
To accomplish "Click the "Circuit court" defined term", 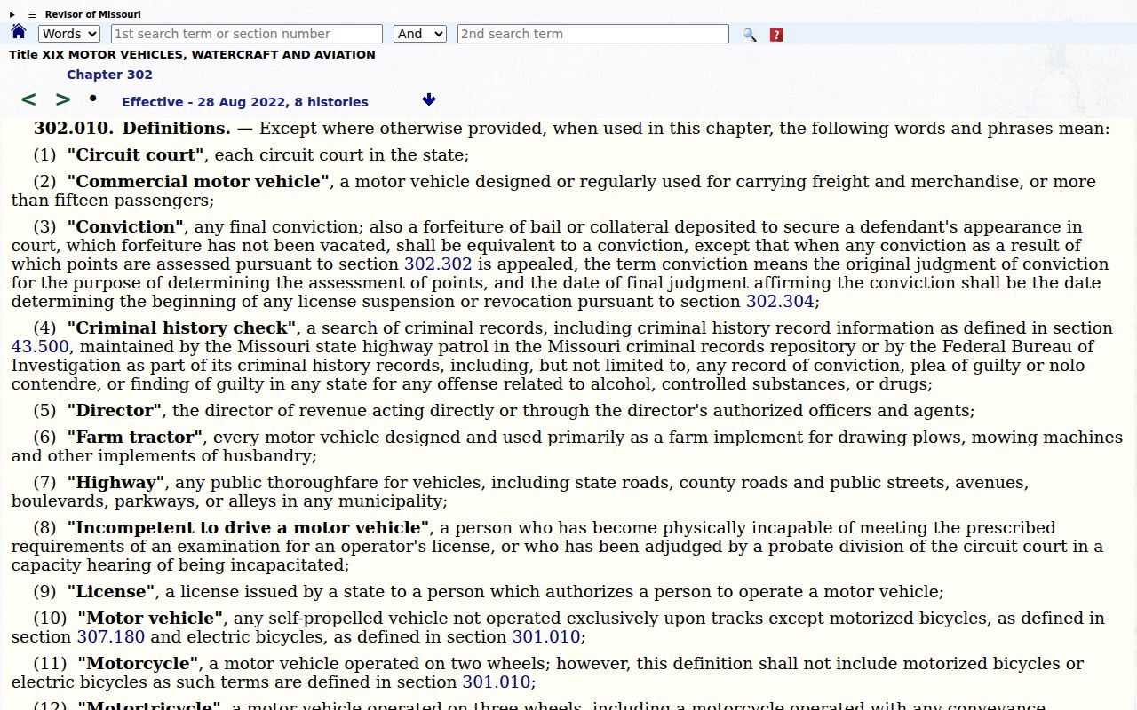I will (136, 154).
